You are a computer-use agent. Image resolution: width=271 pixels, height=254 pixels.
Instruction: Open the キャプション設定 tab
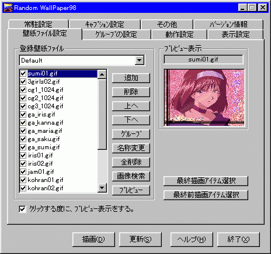click(x=105, y=24)
